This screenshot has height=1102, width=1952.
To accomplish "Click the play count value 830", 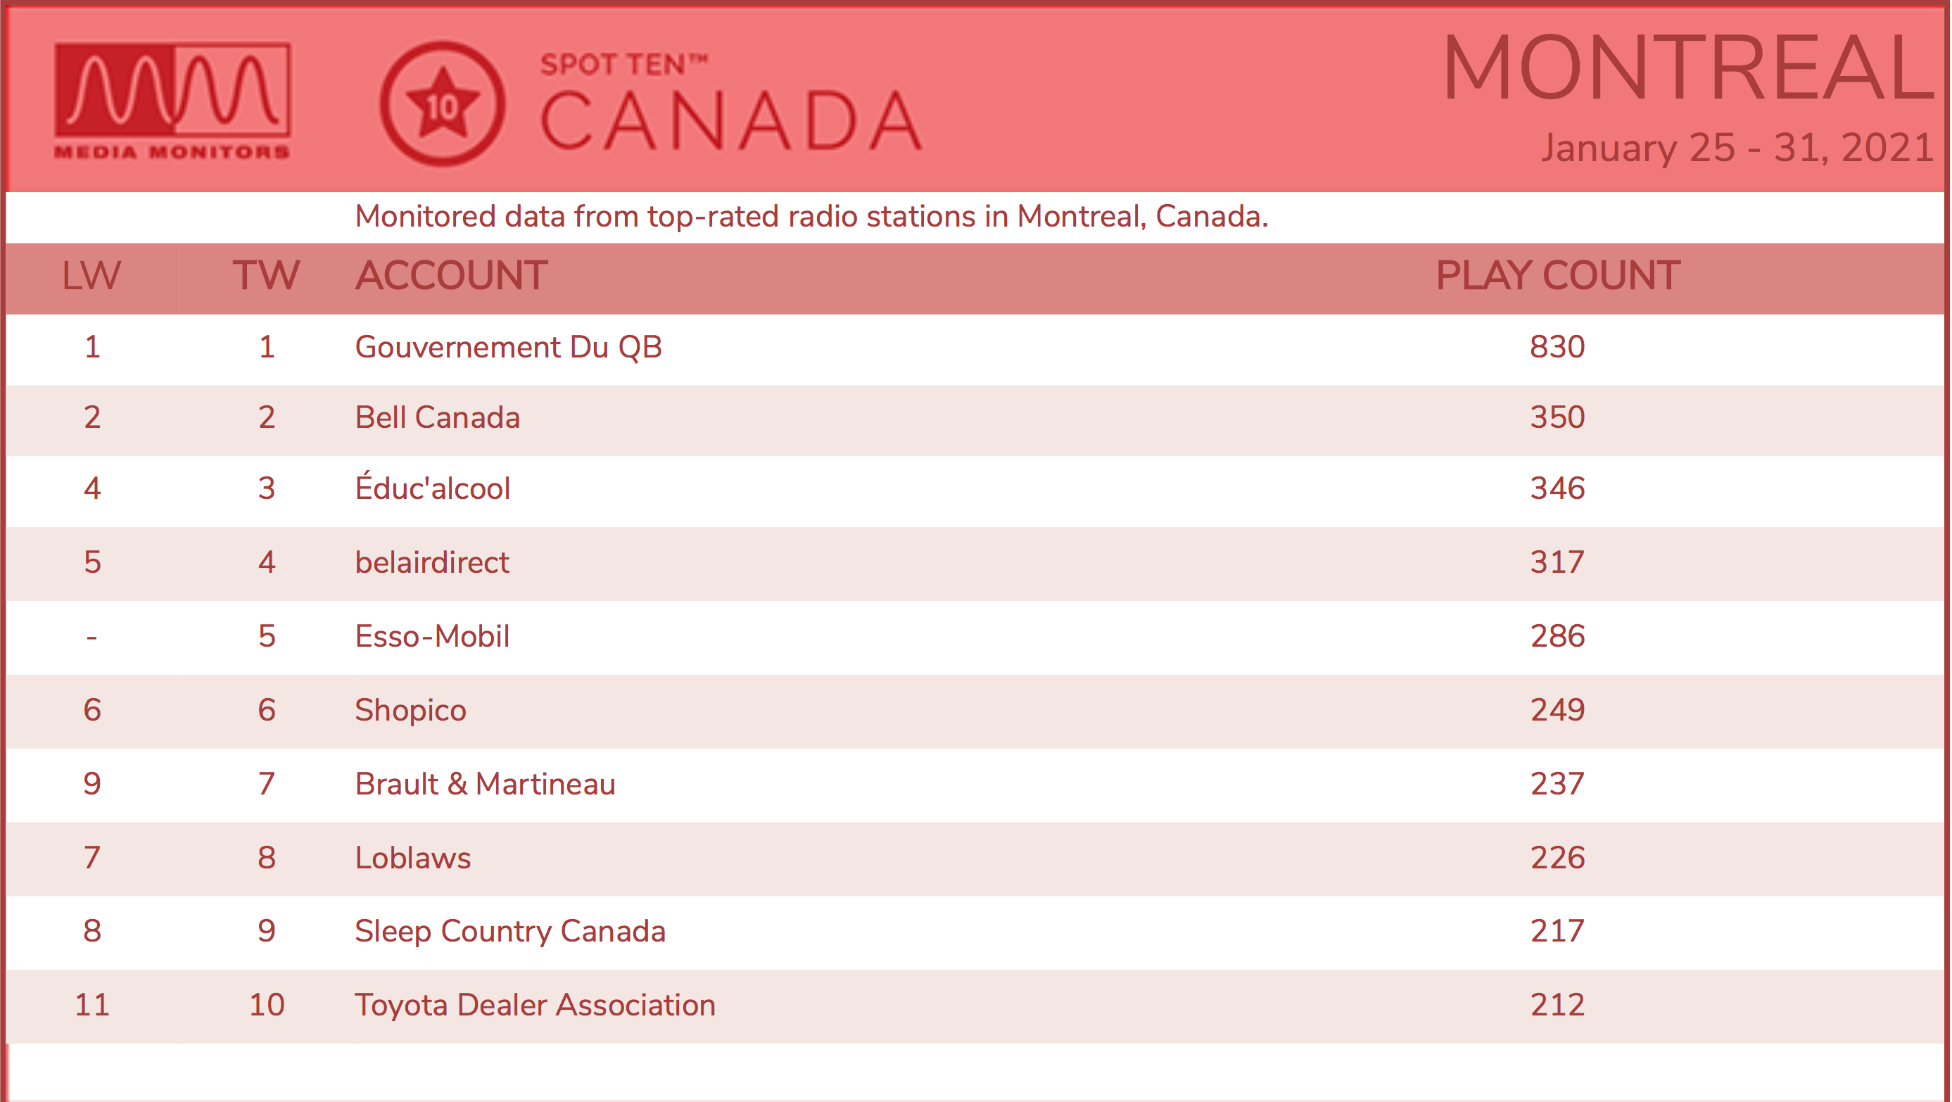I will [1557, 347].
